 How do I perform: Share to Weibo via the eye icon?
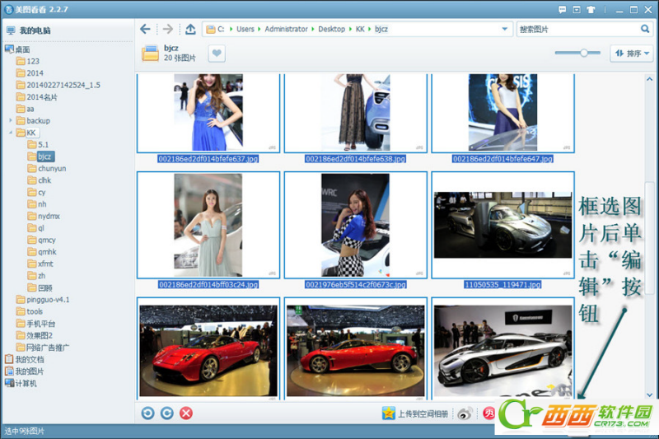pyautogui.click(x=465, y=413)
